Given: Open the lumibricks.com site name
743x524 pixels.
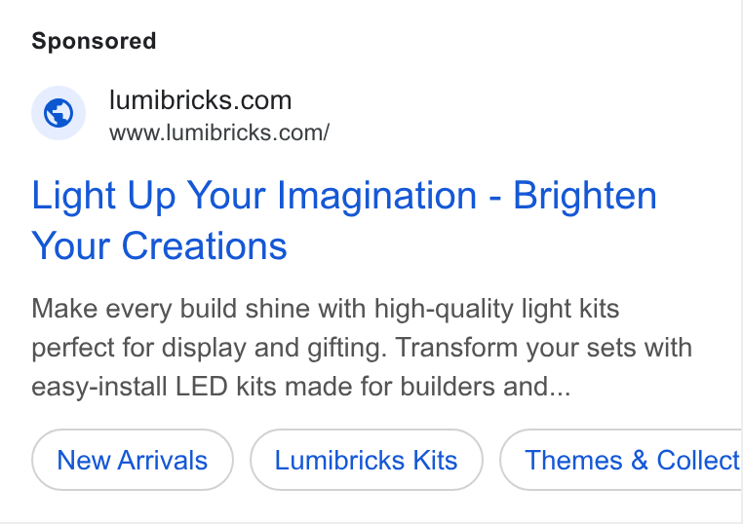Looking at the screenshot, I should (201, 100).
